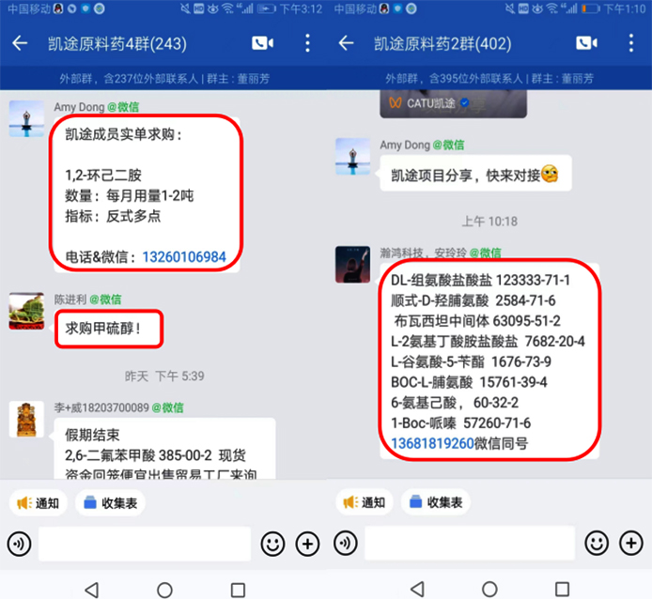Start video call in 凯途原料药4群
Viewport: 652px width, 599px height.
[262, 43]
